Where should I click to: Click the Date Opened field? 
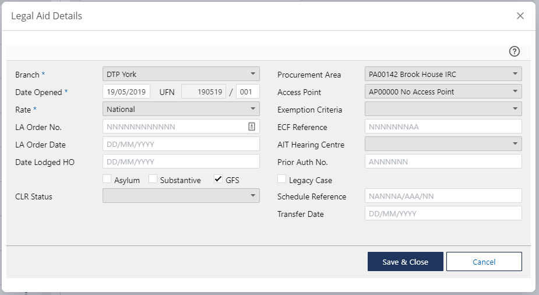point(126,92)
